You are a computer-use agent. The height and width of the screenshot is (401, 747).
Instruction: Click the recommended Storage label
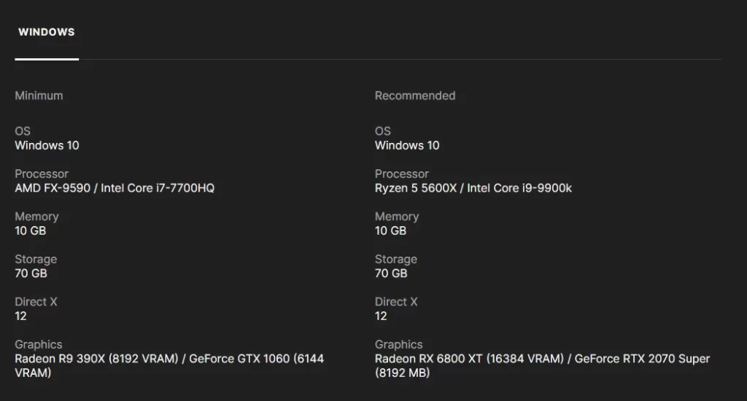click(x=396, y=259)
